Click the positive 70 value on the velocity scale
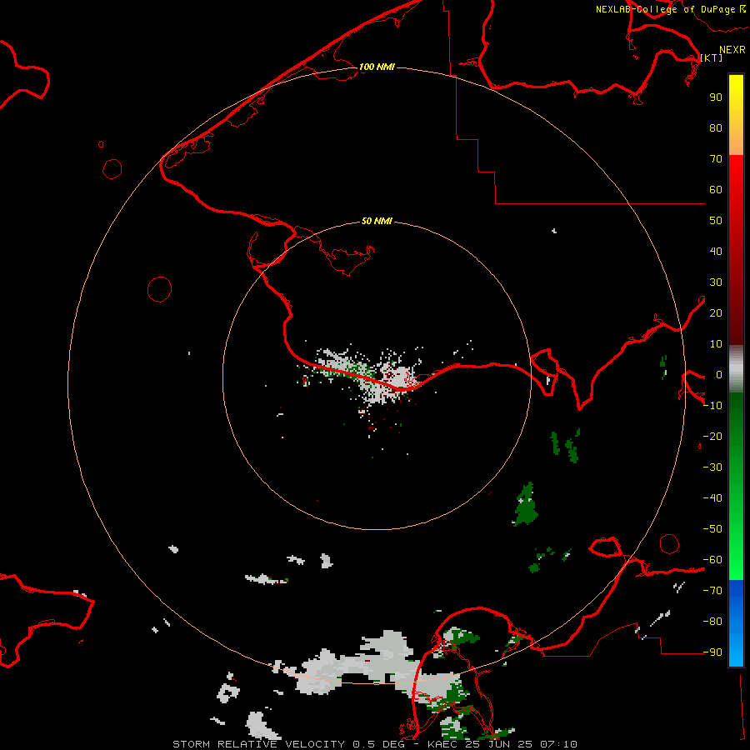750x750 pixels. tap(716, 159)
